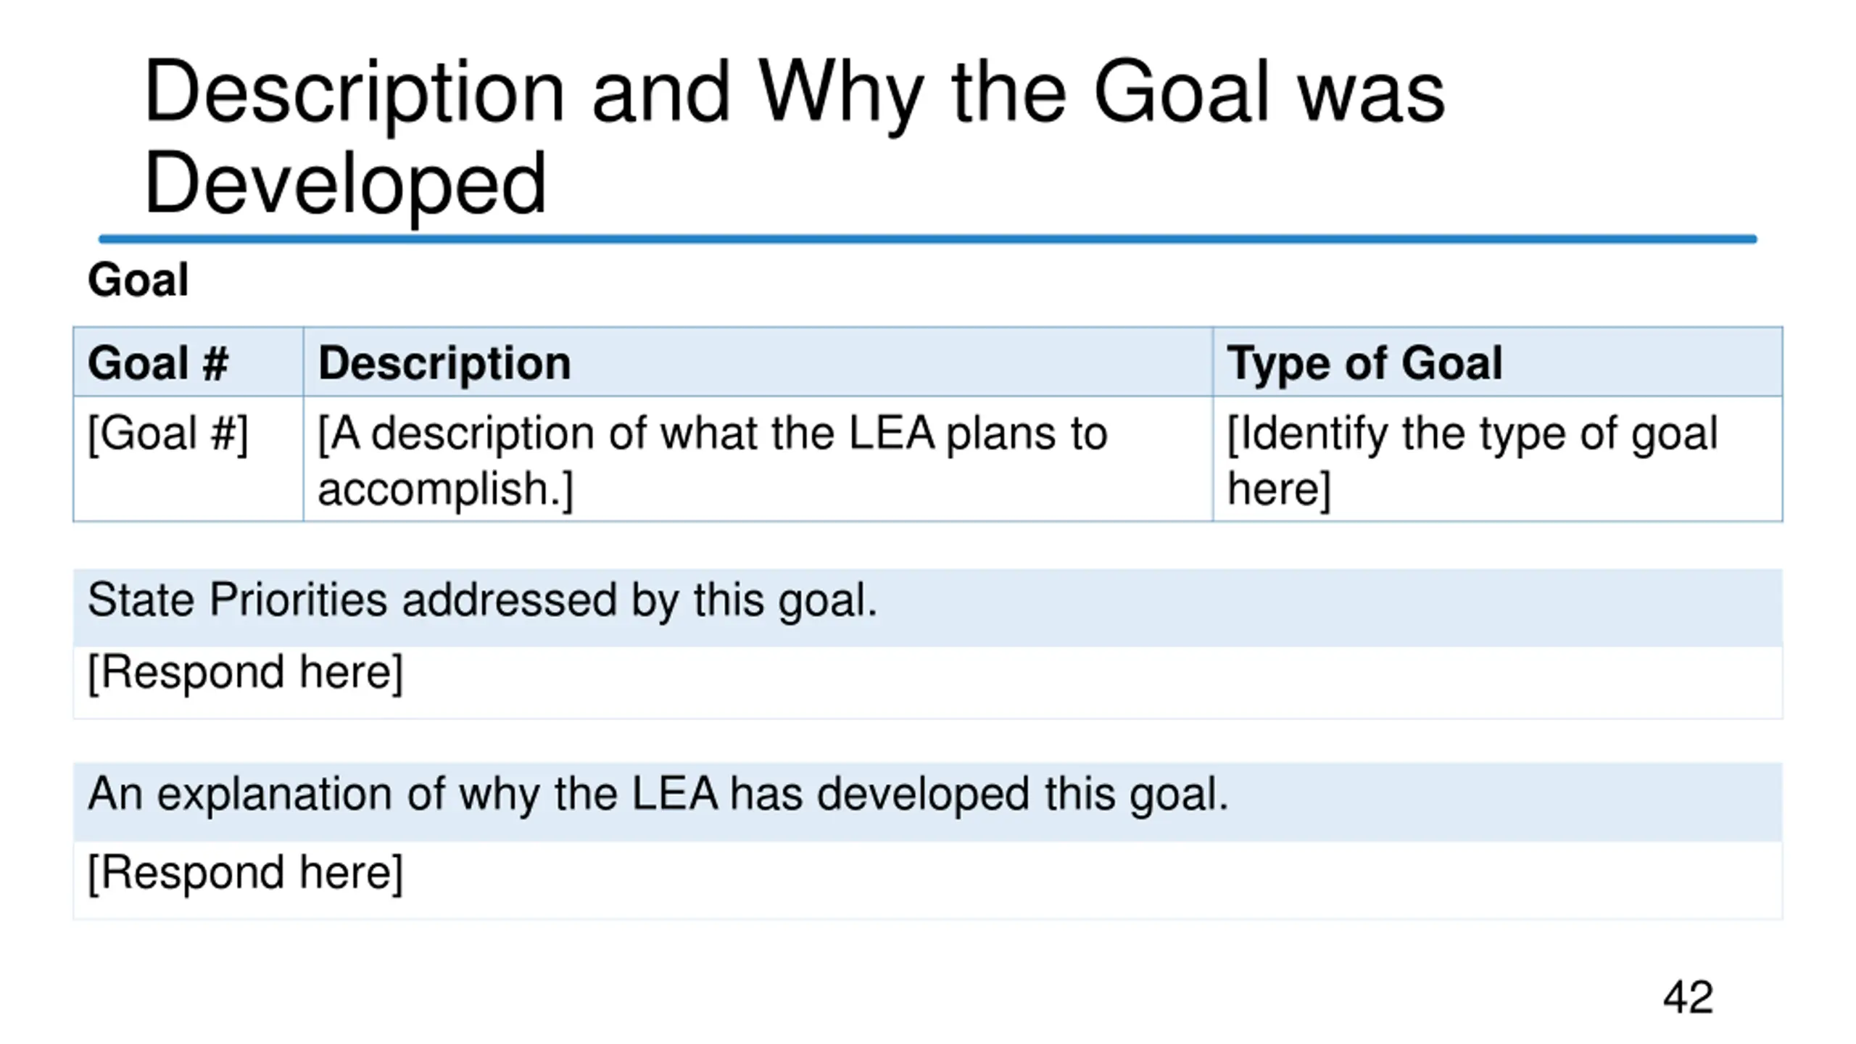
Task: Click the 'Description' column header
Action: (758, 362)
